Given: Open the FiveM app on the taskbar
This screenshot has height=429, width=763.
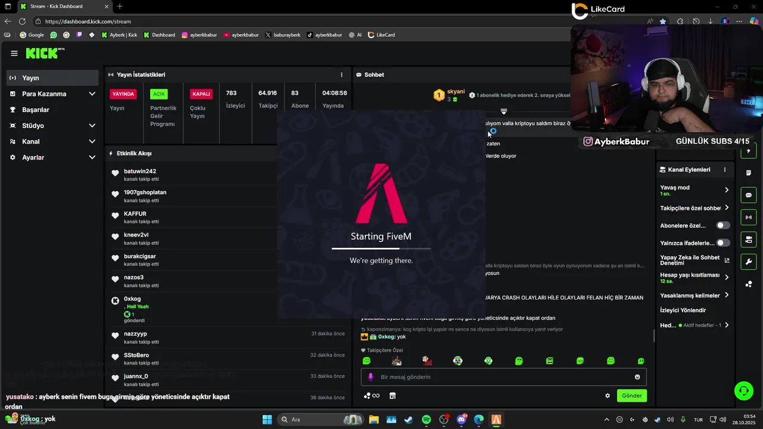Looking at the screenshot, I should pos(496,419).
